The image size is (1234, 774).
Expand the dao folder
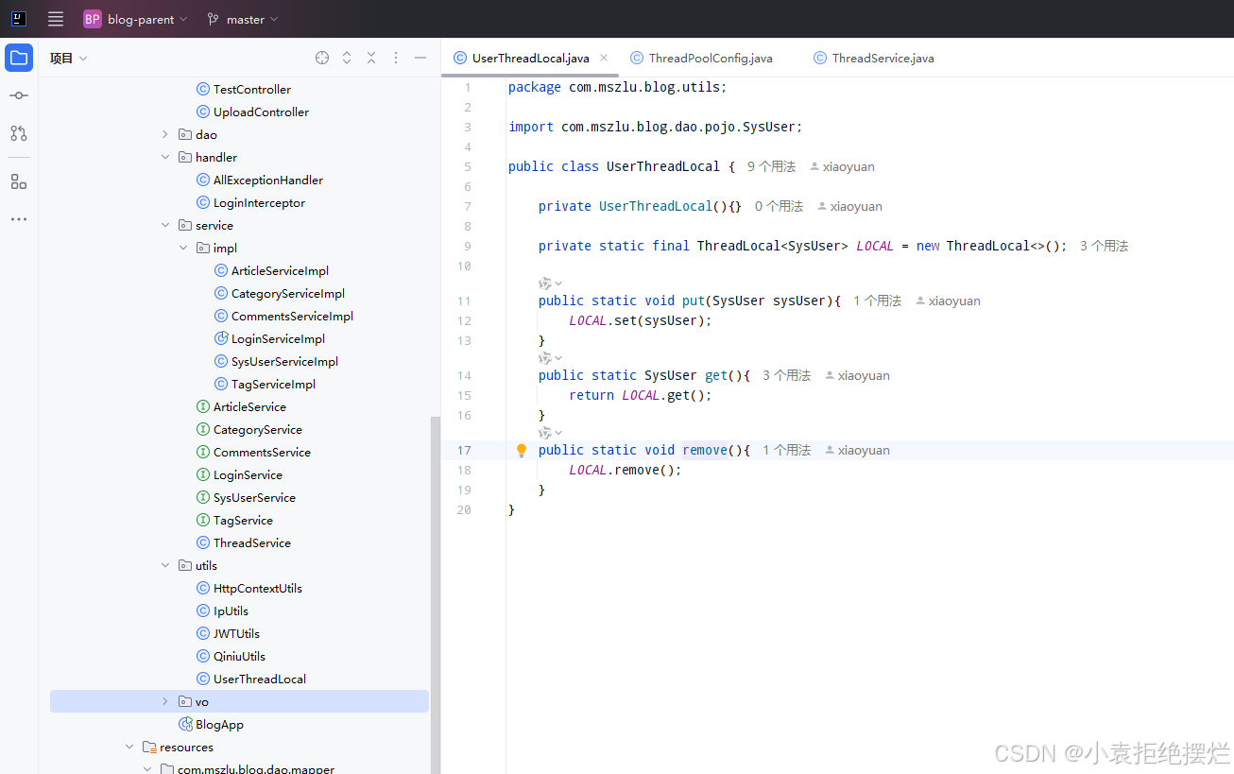165,134
